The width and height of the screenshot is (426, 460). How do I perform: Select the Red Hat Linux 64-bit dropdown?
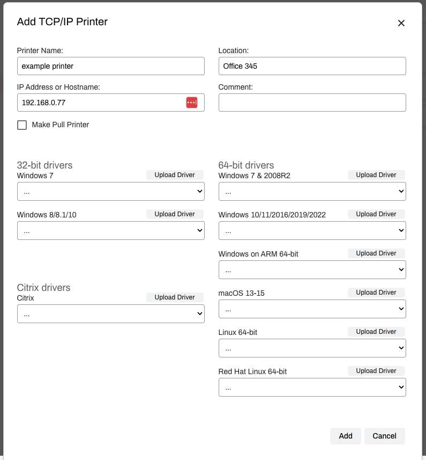312,387
